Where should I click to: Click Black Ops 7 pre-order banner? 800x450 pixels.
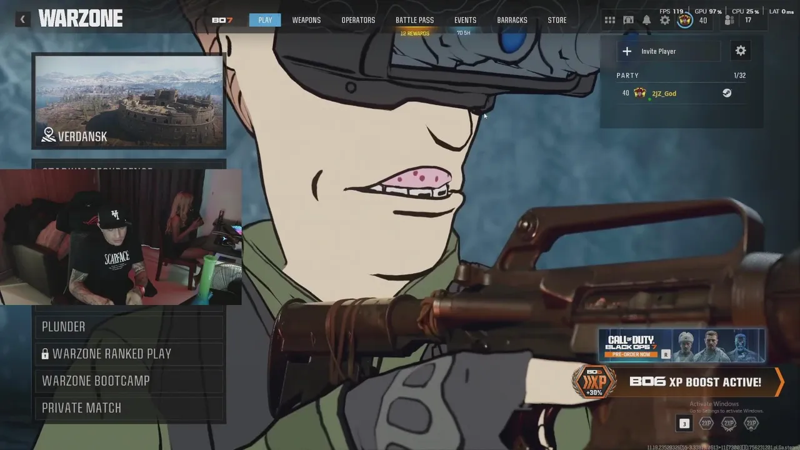pyautogui.click(x=682, y=346)
